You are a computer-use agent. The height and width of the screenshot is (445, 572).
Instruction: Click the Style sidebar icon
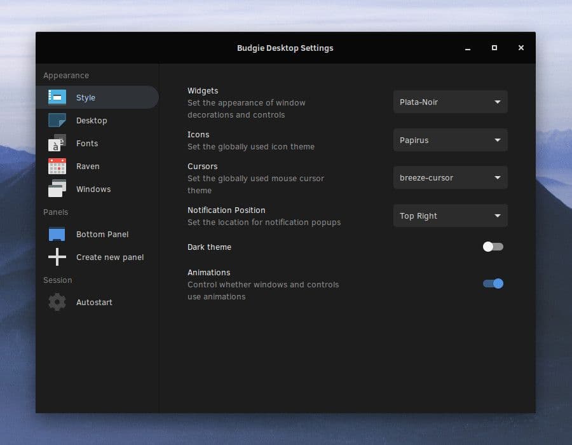pyautogui.click(x=57, y=97)
